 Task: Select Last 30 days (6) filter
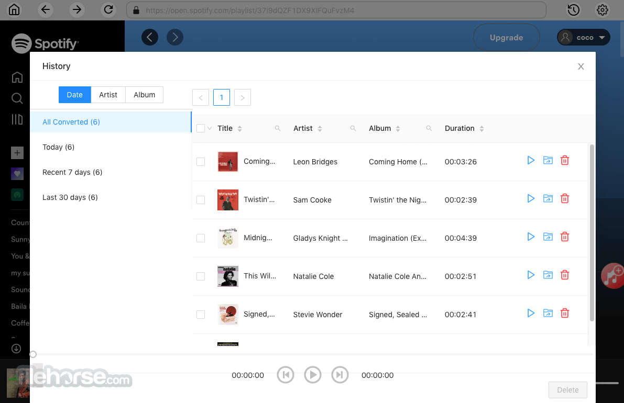[111, 197]
